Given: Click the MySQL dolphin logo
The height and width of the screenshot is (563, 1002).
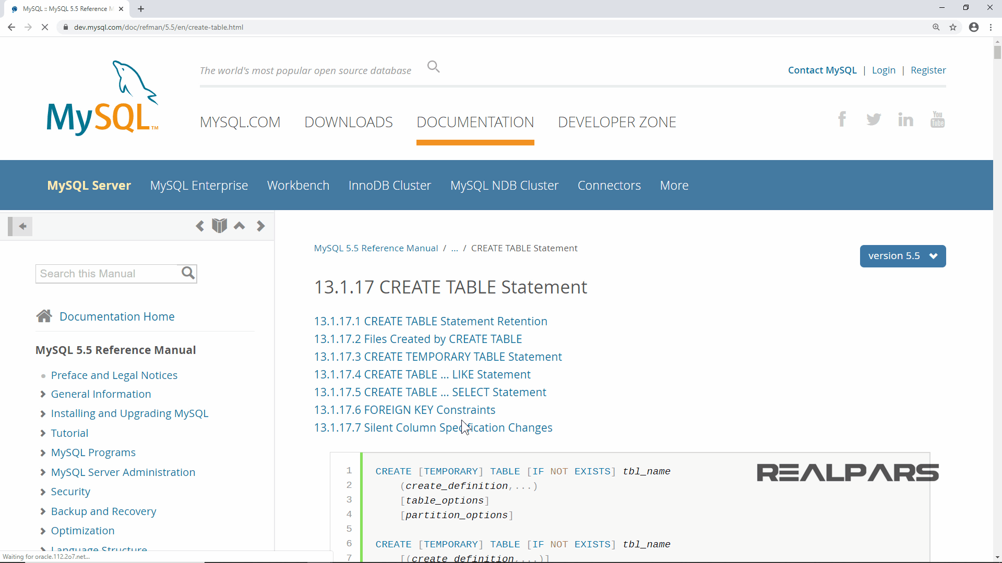Looking at the screenshot, I should click(x=102, y=98).
